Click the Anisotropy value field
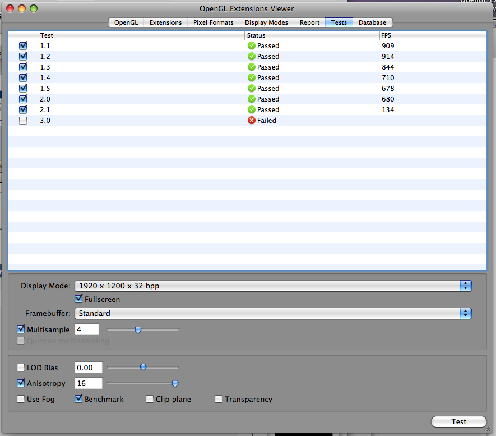Viewport: 496px width, 436px height. pyautogui.click(x=88, y=383)
